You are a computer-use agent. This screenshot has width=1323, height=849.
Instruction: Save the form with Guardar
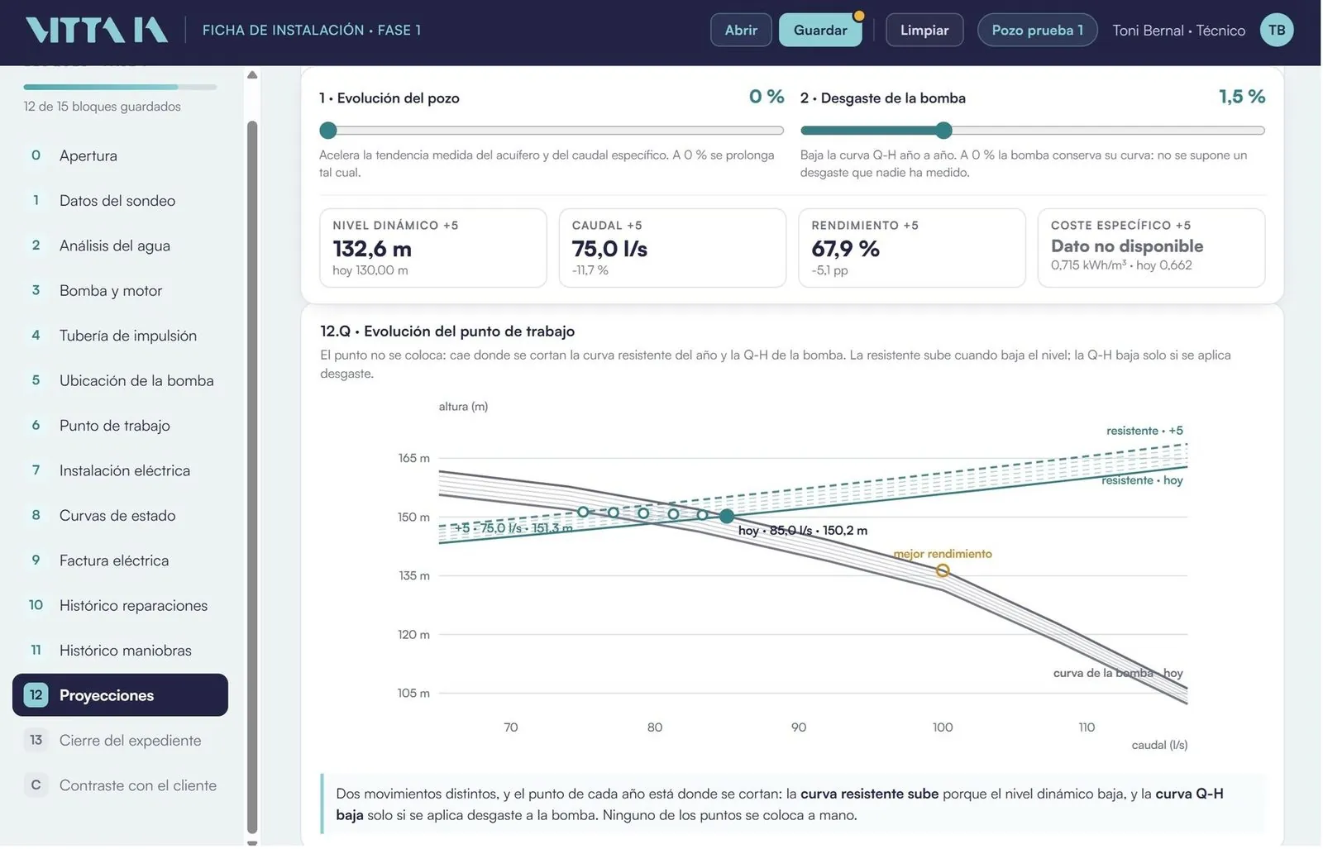click(820, 30)
